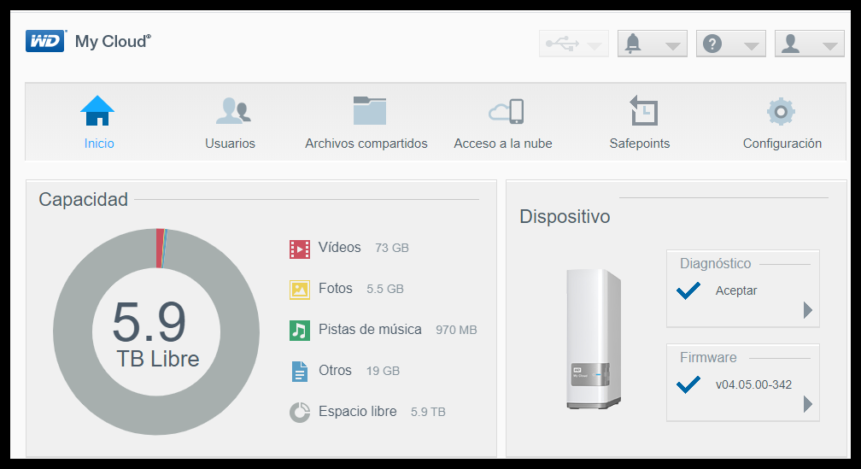
Task: Select the Inicio tab label
Action: [x=99, y=144]
